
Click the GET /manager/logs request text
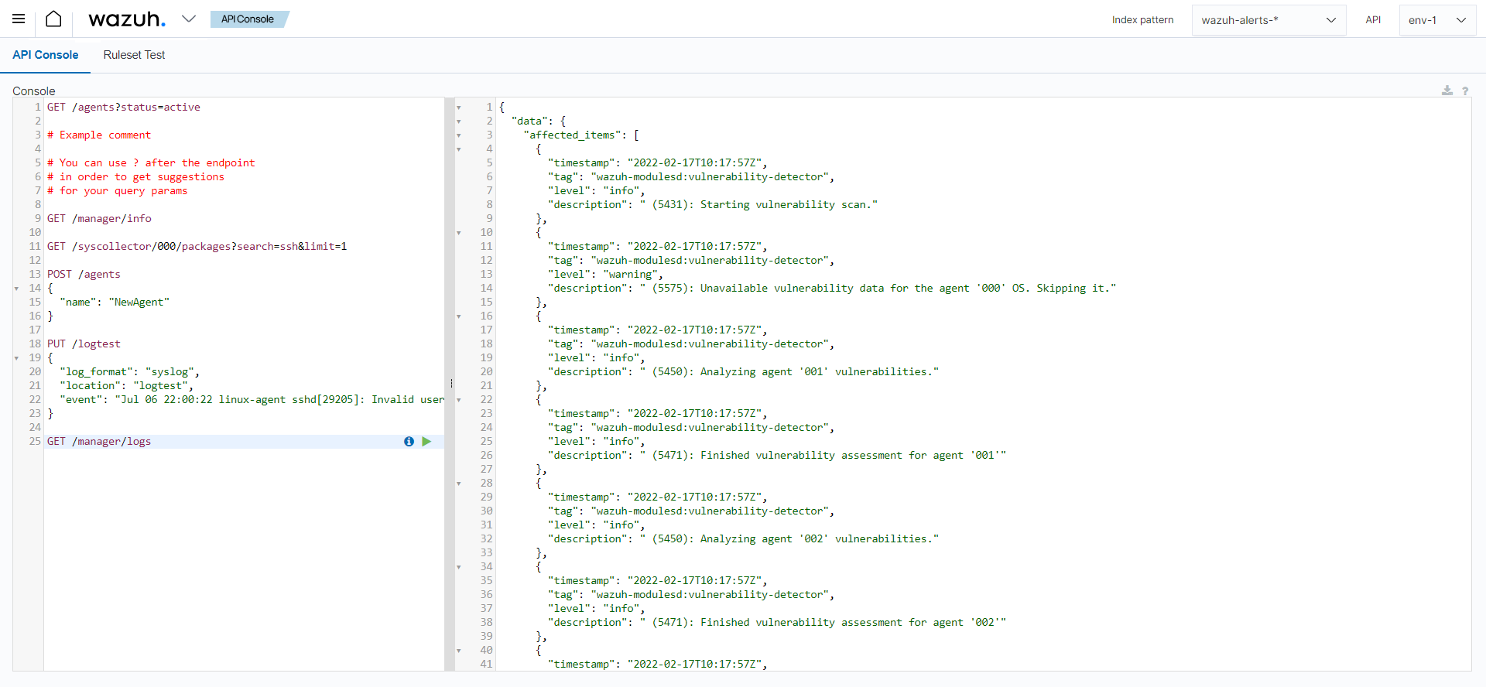coord(99,442)
